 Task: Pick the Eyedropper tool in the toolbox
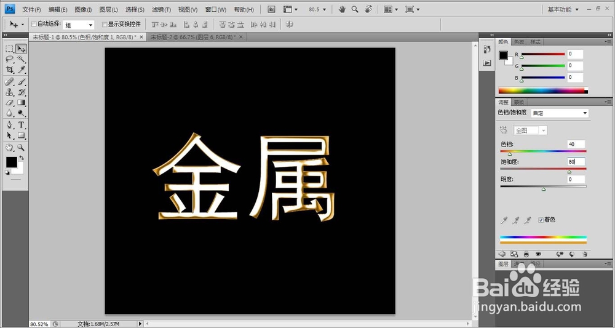pyautogui.click(x=21, y=70)
